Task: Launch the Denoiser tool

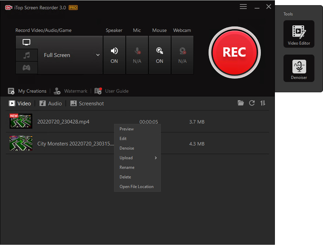Action: (x=299, y=68)
